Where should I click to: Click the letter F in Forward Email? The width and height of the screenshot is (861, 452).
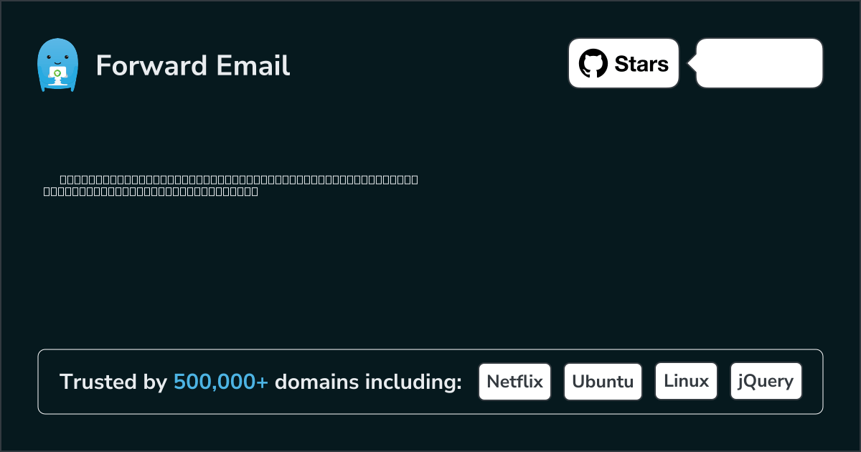pos(103,65)
